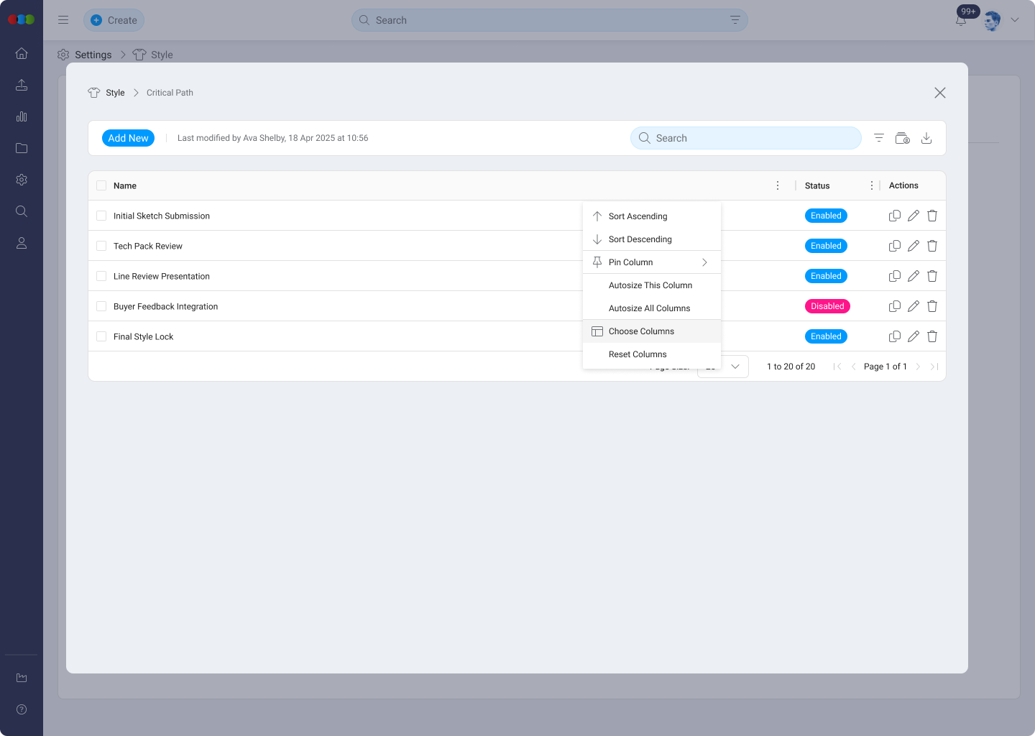Click the export/download icon in the toolbar
Viewport: 1035px width, 736px height.
coord(926,137)
